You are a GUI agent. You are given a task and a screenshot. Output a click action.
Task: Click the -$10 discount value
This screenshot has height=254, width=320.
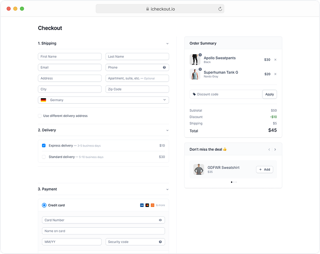point(273,117)
